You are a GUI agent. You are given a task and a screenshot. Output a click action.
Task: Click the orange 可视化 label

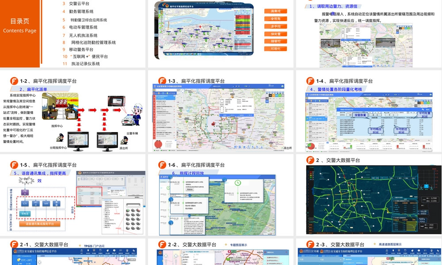(x=275, y=49)
